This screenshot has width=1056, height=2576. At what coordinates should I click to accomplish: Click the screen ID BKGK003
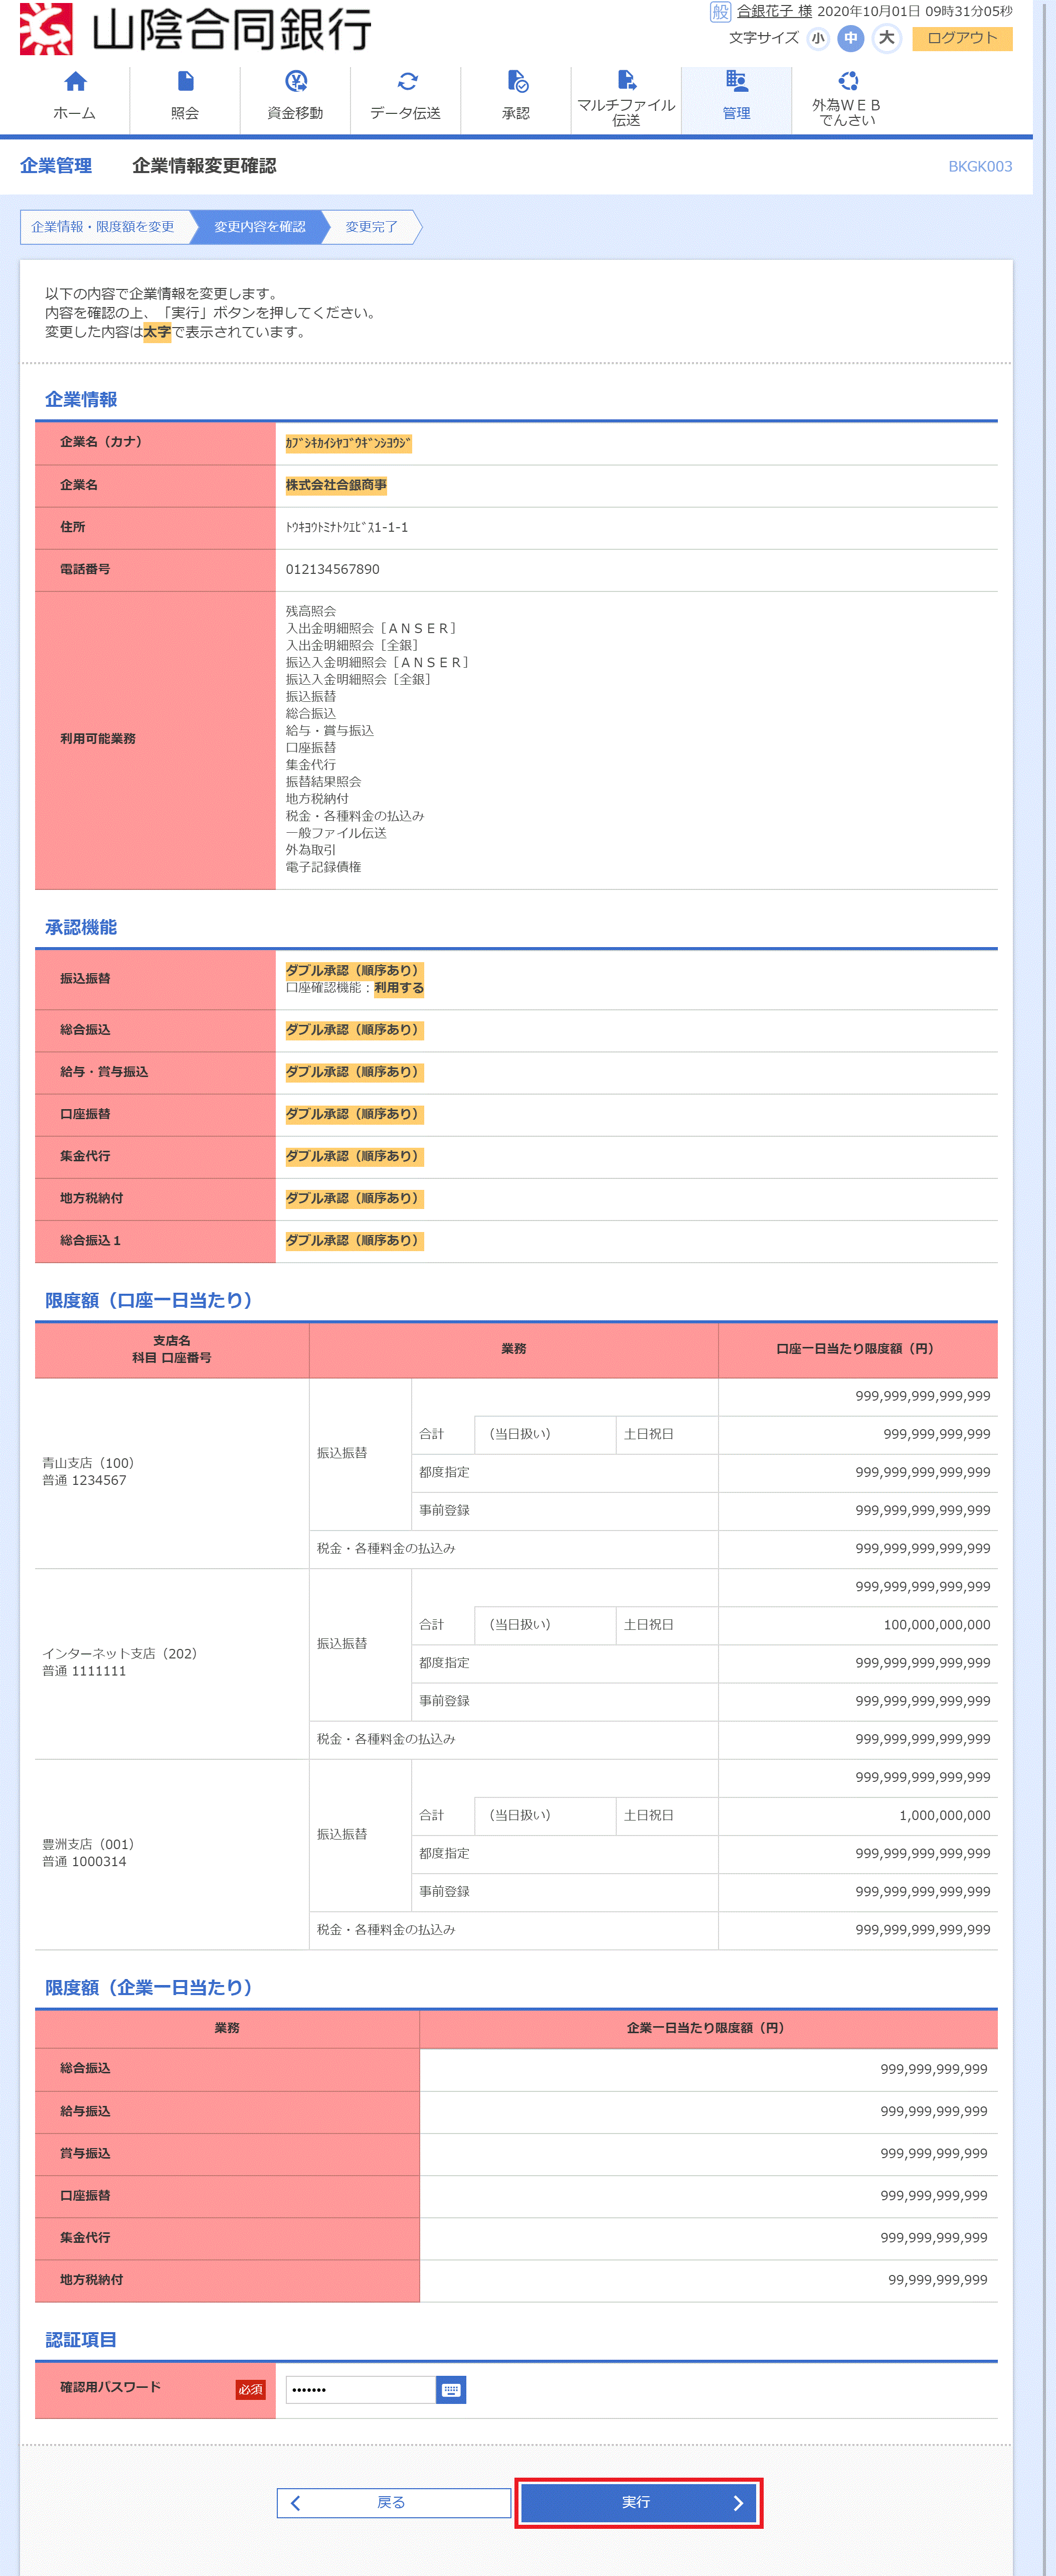[x=980, y=166]
